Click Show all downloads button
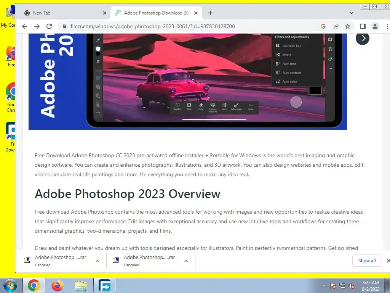This screenshot has height=293, width=390. coord(367,260)
